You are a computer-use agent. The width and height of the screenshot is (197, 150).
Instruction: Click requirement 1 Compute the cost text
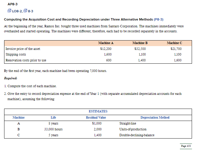tap(32, 86)
